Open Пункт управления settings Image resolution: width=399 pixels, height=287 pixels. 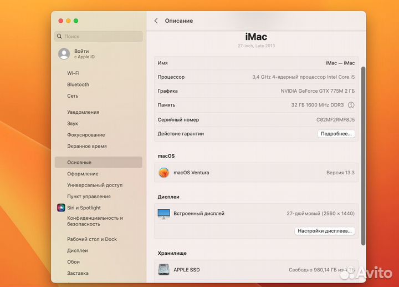(x=99, y=197)
